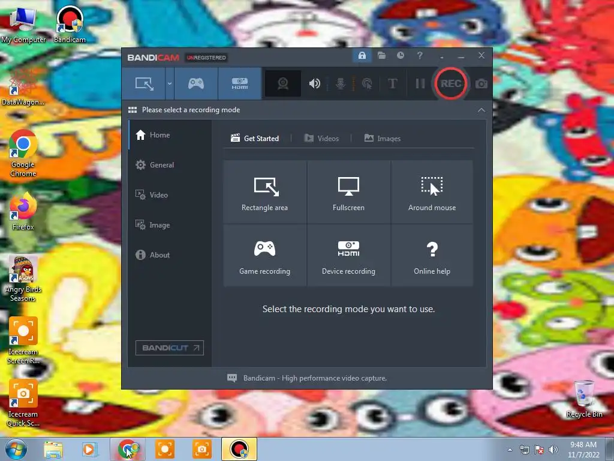Choose Rectangle area recording mode

pos(264,191)
